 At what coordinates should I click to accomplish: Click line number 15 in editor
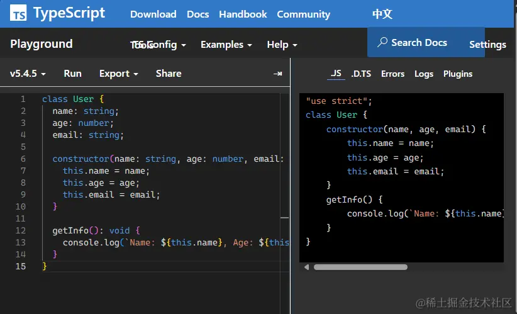click(x=21, y=266)
